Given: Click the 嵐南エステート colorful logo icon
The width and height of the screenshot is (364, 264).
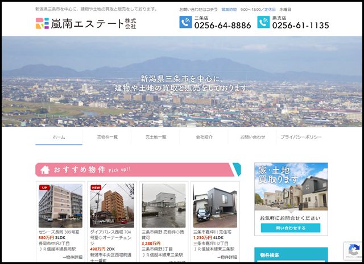Looking at the screenshot, I should pos(42,23).
